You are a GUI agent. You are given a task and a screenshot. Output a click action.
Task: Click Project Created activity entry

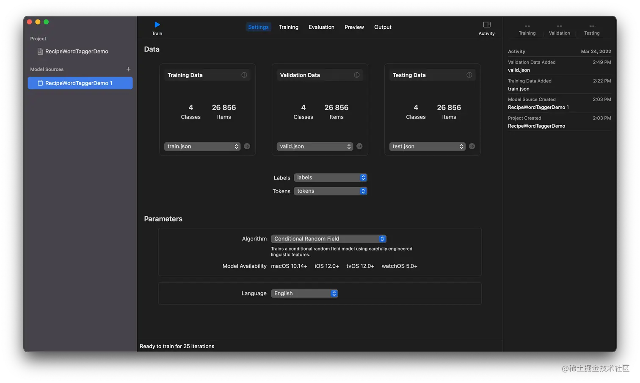560,122
